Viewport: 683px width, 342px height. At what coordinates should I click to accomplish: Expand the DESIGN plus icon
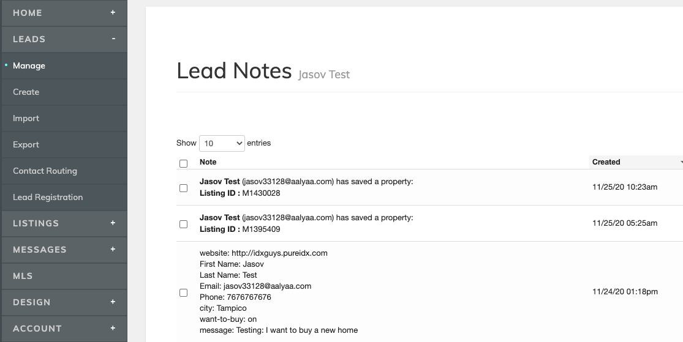(x=113, y=302)
